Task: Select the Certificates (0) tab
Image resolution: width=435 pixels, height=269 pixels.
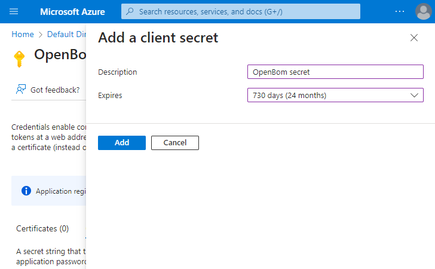Action: 42,228
